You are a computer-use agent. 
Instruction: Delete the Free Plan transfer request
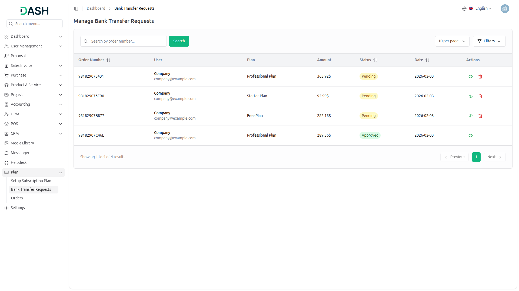pyautogui.click(x=480, y=116)
